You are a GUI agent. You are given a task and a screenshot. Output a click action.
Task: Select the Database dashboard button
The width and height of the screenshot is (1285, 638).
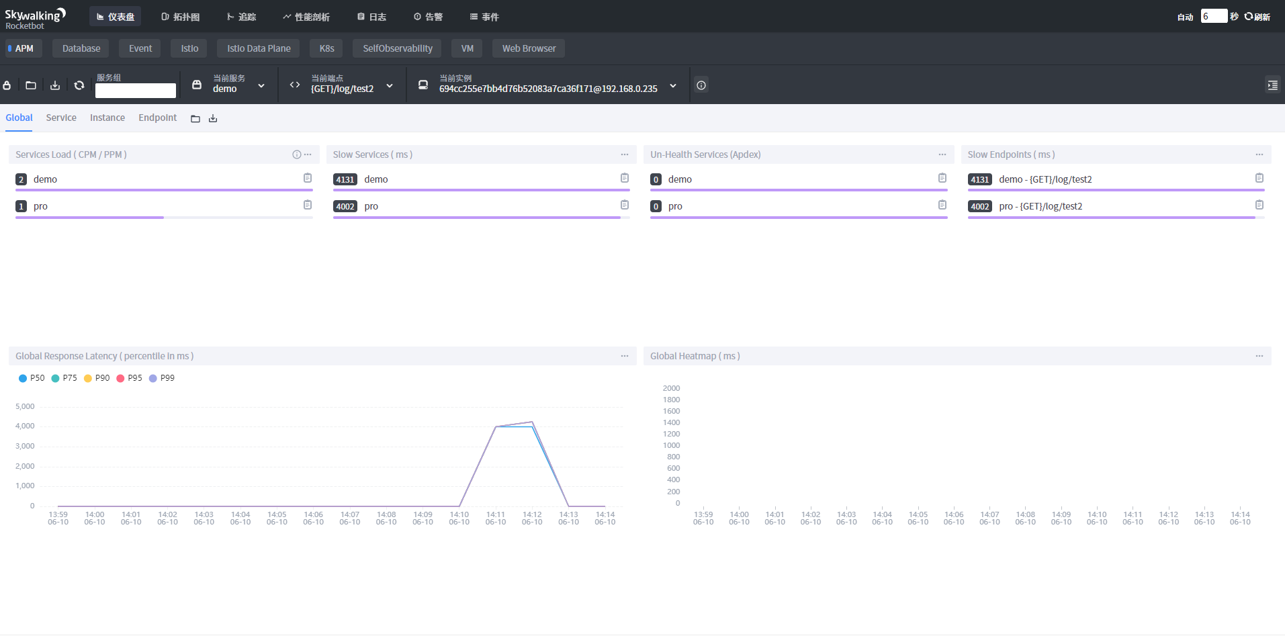coord(81,48)
